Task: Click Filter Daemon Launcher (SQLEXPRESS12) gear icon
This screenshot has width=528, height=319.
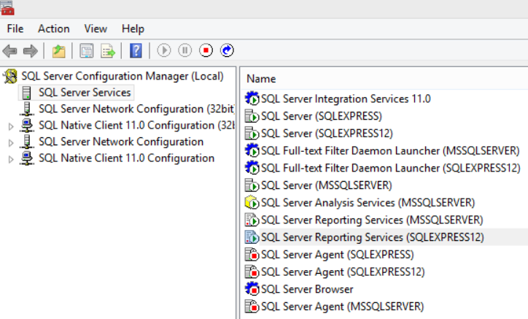Action: (x=252, y=168)
